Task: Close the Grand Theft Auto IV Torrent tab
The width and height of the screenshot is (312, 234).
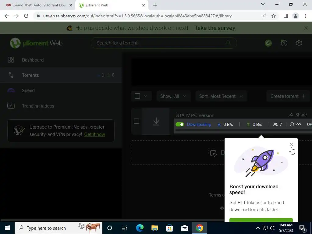Action: 70,5
